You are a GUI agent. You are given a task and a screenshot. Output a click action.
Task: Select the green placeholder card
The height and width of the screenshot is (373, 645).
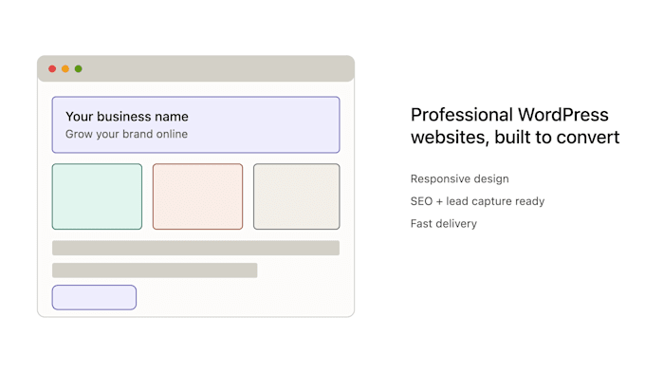pyautogui.click(x=97, y=196)
